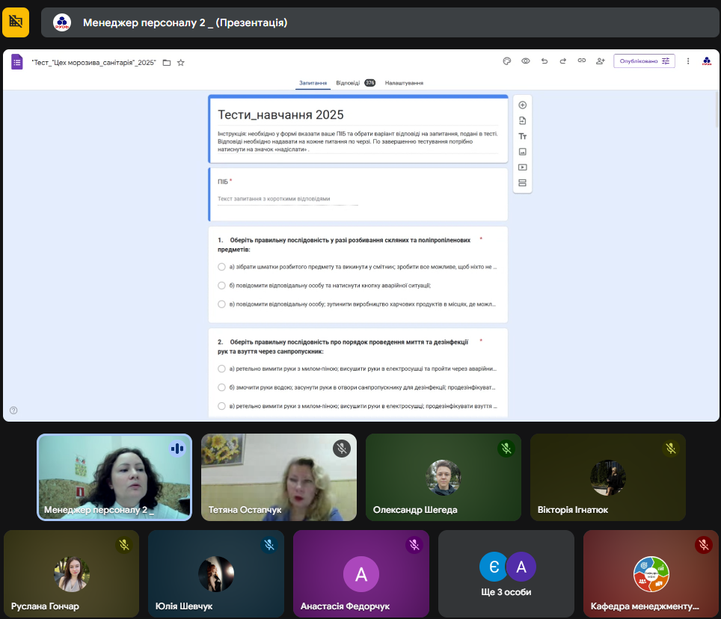Add a new question with the plus icon
721x619 pixels.
coord(523,105)
